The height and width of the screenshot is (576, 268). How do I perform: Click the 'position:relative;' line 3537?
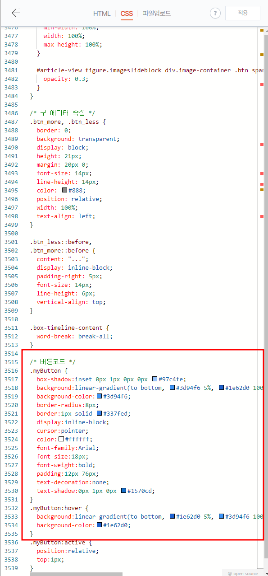pos(68,551)
